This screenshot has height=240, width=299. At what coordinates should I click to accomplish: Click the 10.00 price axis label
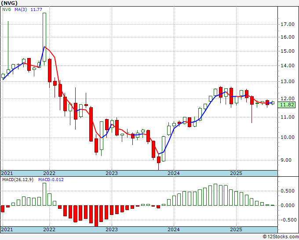(288, 137)
